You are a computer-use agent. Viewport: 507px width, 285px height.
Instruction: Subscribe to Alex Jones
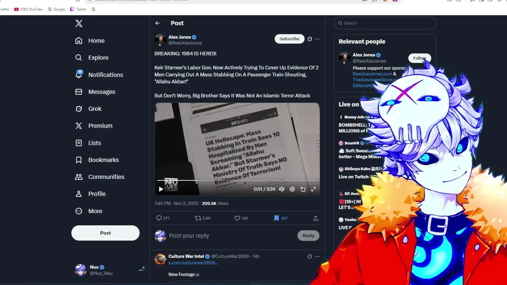pyautogui.click(x=289, y=39)
